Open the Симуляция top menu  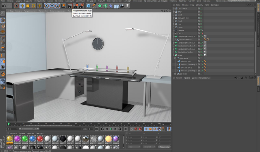point(80,1)
